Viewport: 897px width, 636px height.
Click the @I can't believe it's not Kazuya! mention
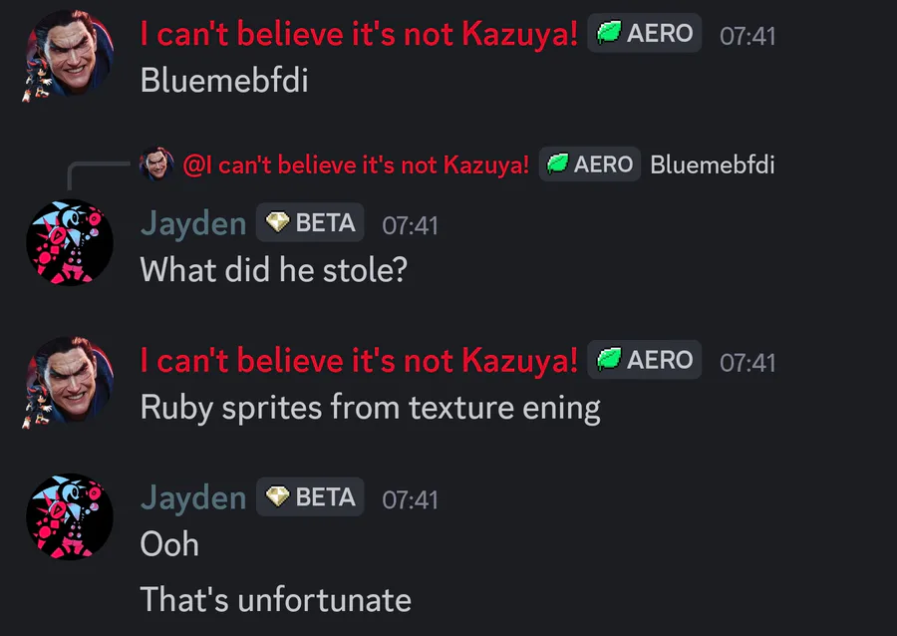tap(356, 164)
